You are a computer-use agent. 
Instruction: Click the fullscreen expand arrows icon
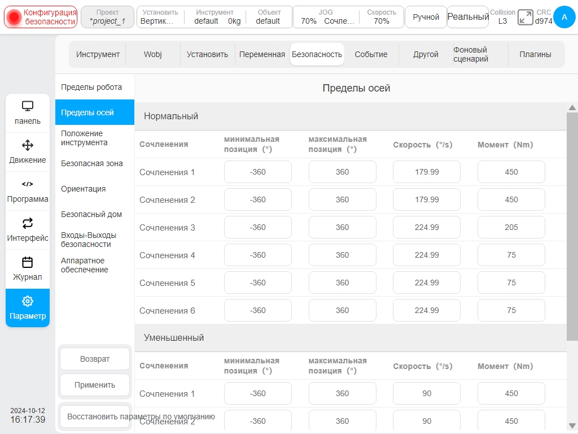(525, 18)
